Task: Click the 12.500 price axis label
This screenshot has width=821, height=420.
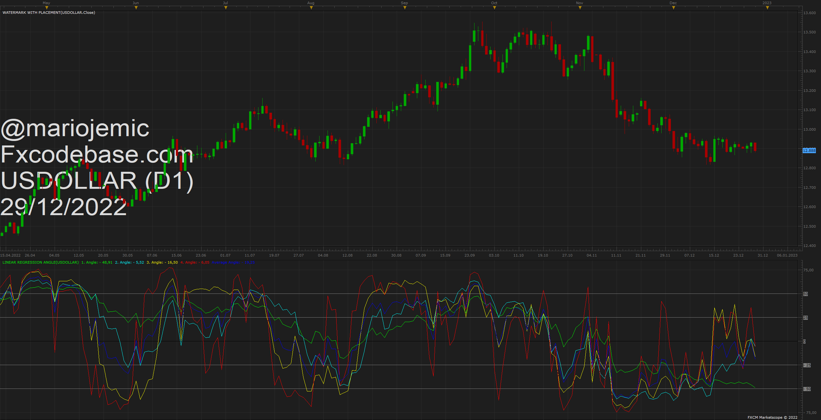Action: pyautogui.click(x=809, y=226)
